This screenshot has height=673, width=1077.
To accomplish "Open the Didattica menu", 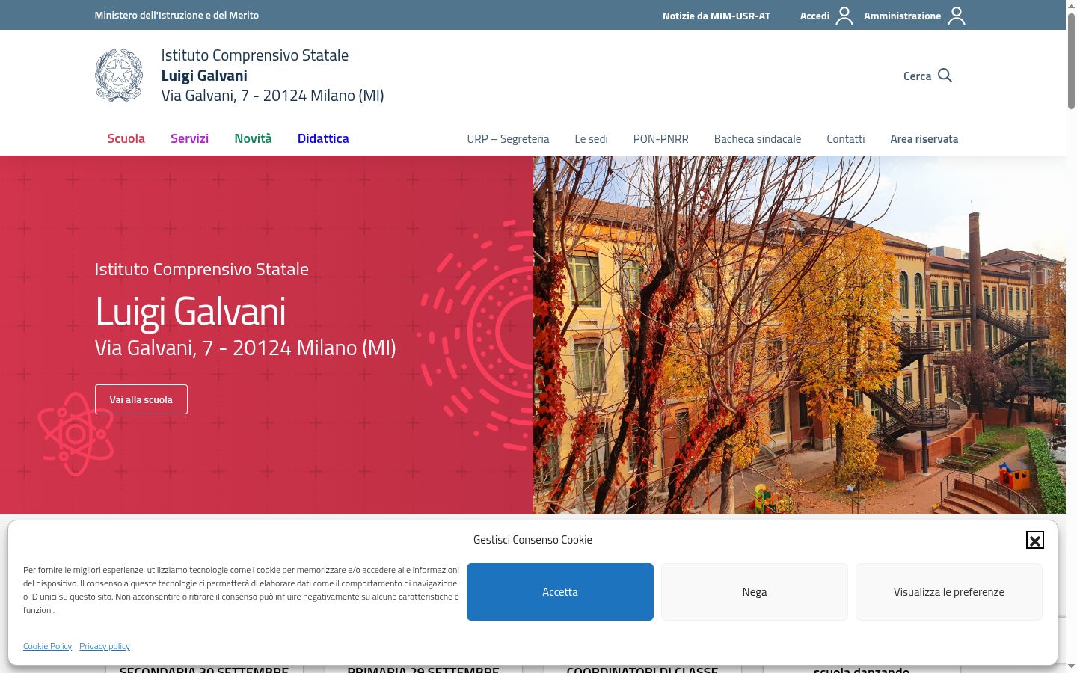I will click(323, 138).
